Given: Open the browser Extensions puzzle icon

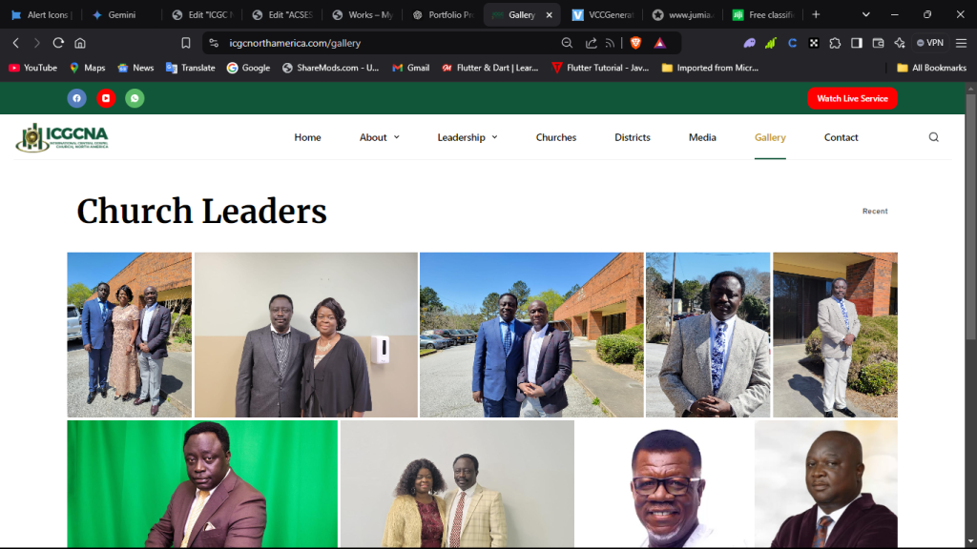Looking at the screenshot, I should point(835,43).
